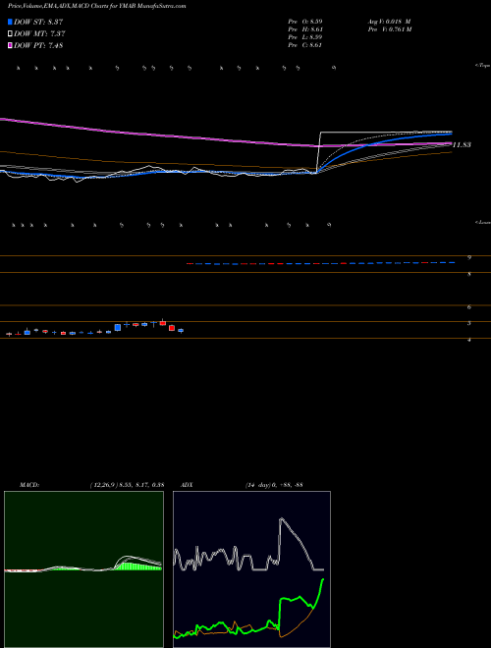
Task: Click the ADX panel heading
Action: pyautogui.click(x=187, y=485)
